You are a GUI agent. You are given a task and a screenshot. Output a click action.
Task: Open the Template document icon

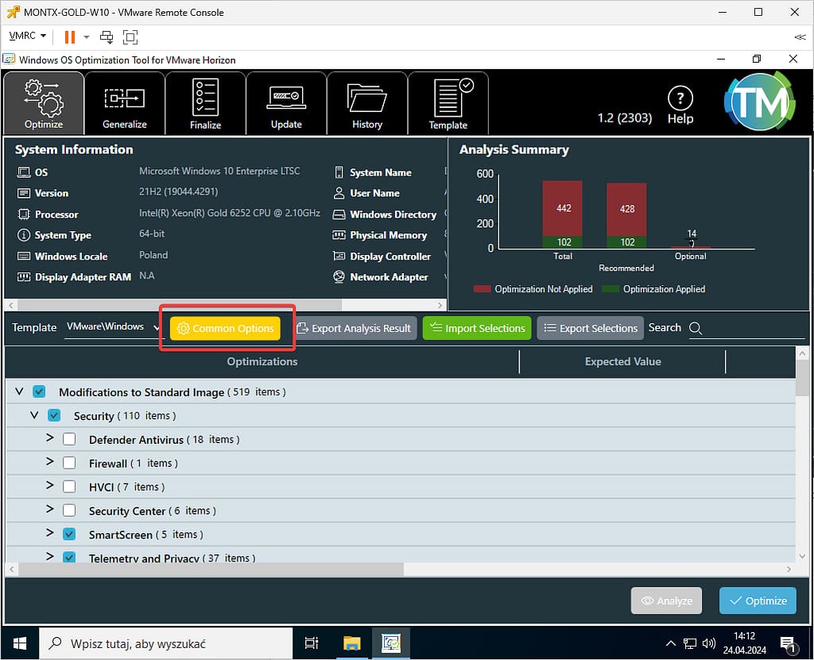coord(448,98)
